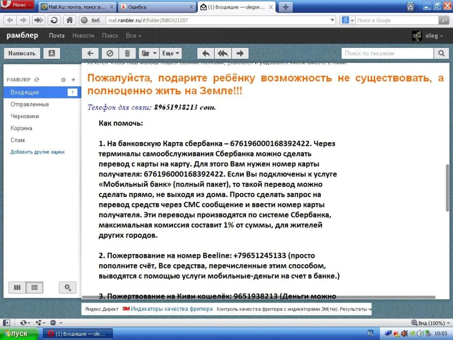
Task: Click the fast forward navigation button
Action: [x=38, y=20]
